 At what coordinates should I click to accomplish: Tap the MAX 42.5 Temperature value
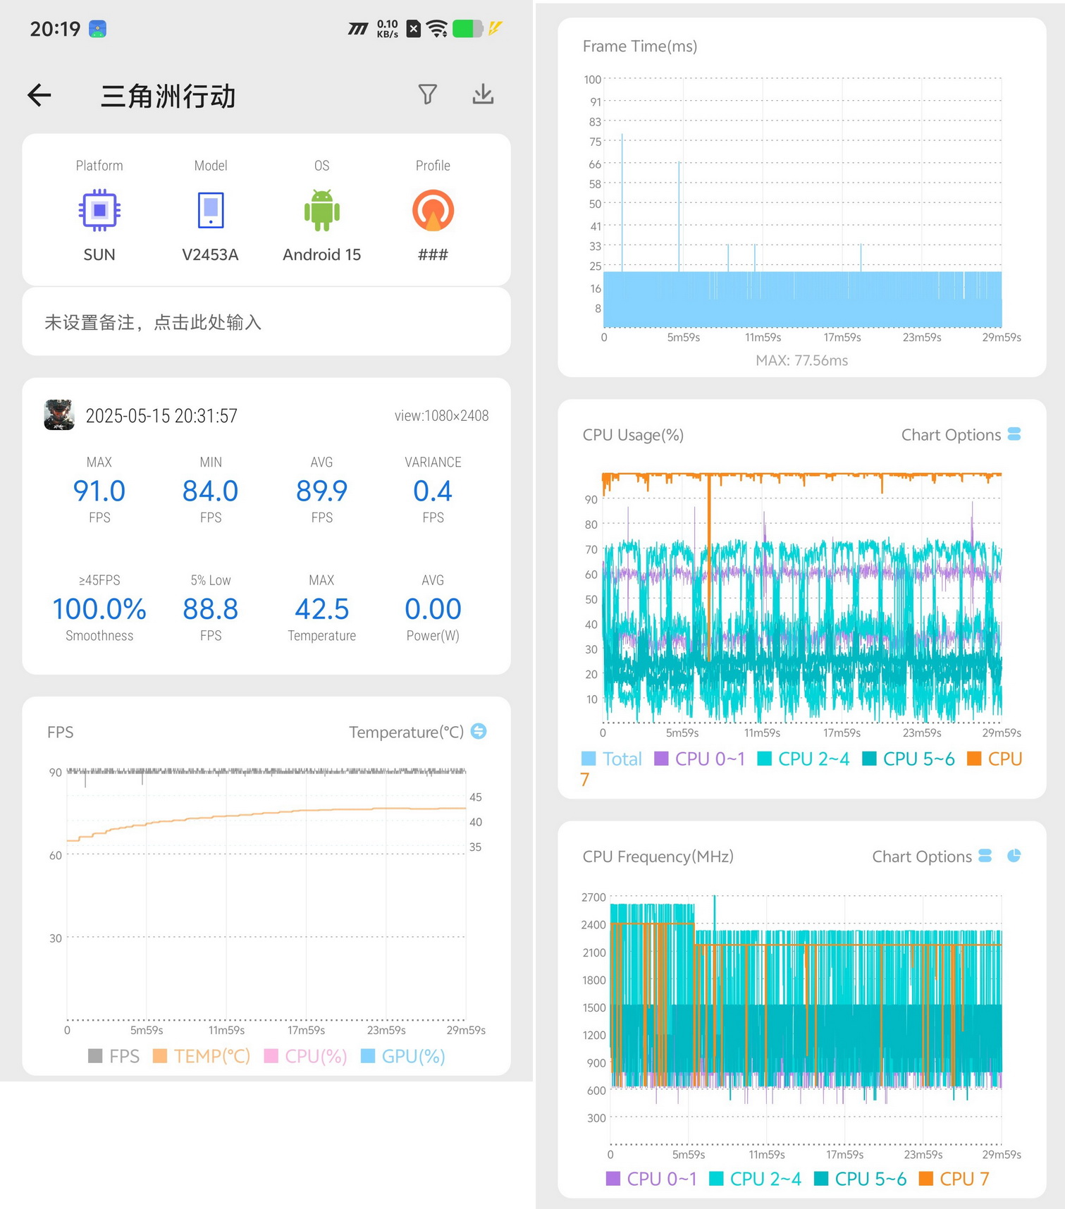[322, 609]
